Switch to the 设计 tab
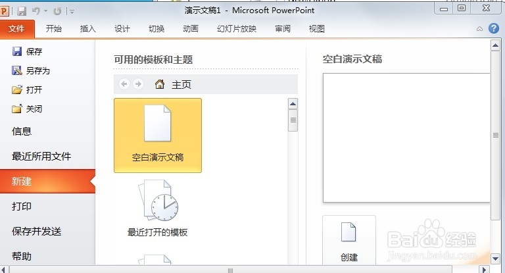The height and width of the screenshot is (273, 505). pos(122,29)
